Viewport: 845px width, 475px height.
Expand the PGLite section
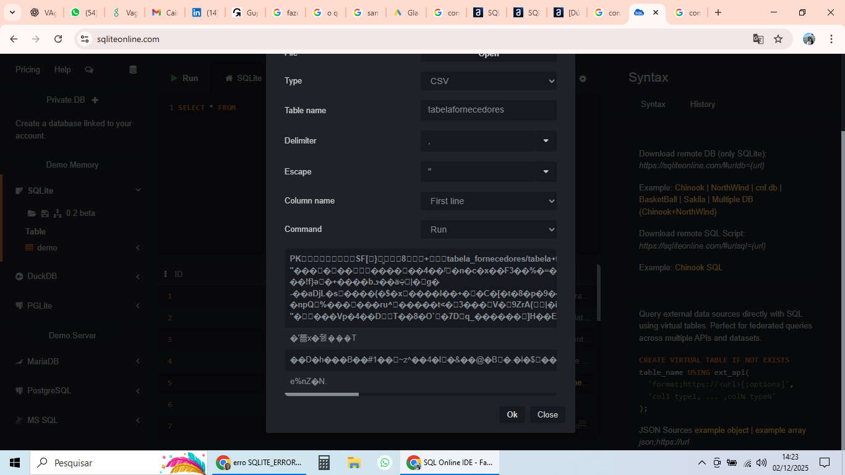point(138,306)
